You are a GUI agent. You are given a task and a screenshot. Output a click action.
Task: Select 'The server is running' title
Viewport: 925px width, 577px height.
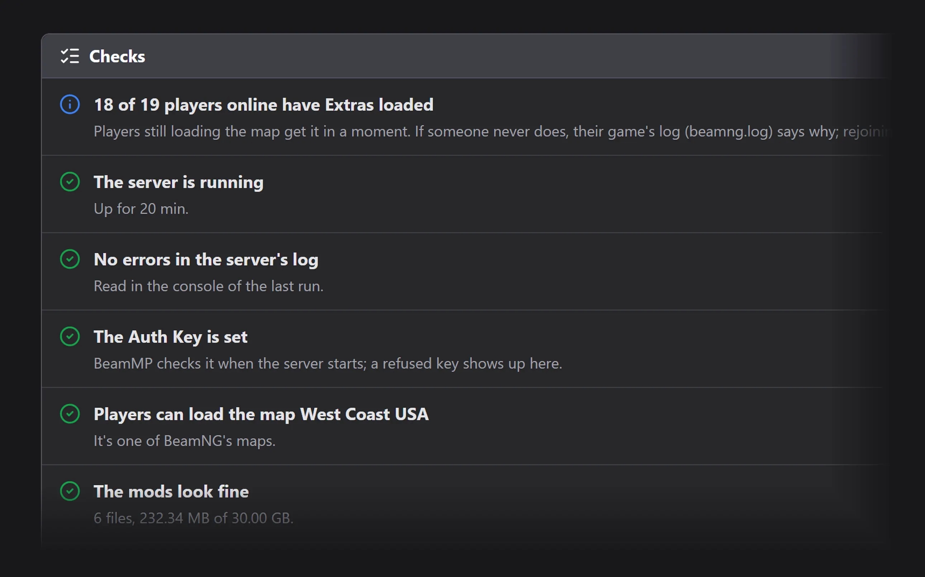click(178, 182)
